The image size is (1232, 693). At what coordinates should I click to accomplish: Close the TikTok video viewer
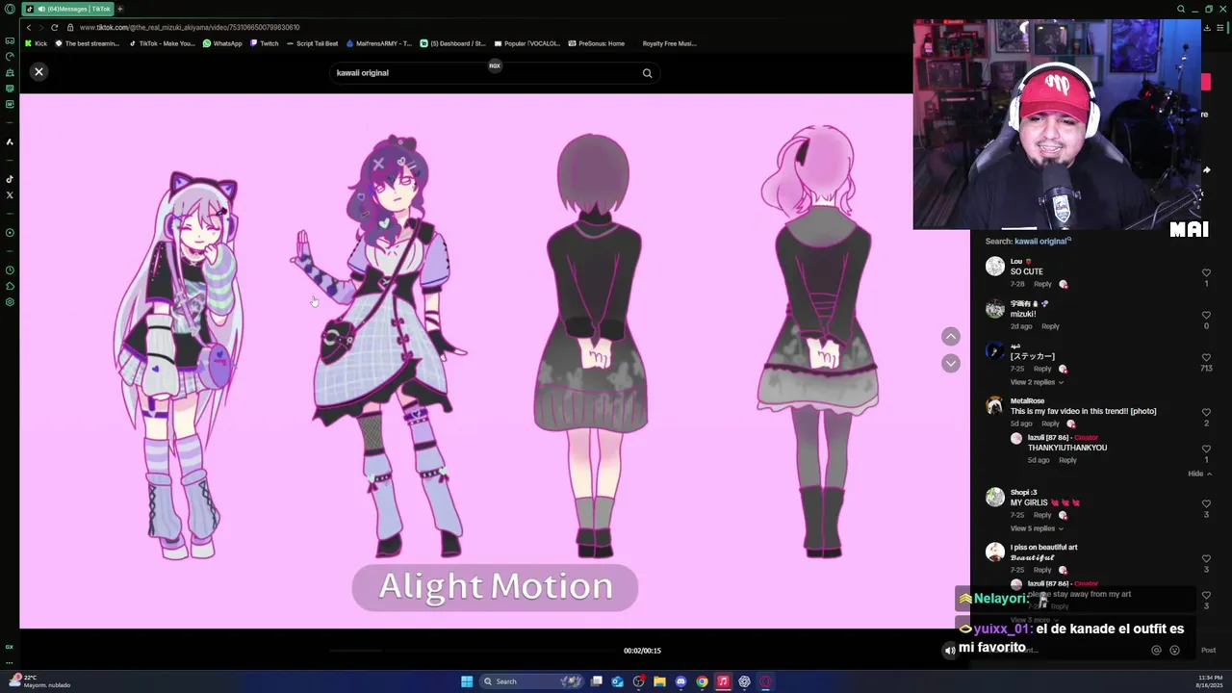[x=38, y=72]
